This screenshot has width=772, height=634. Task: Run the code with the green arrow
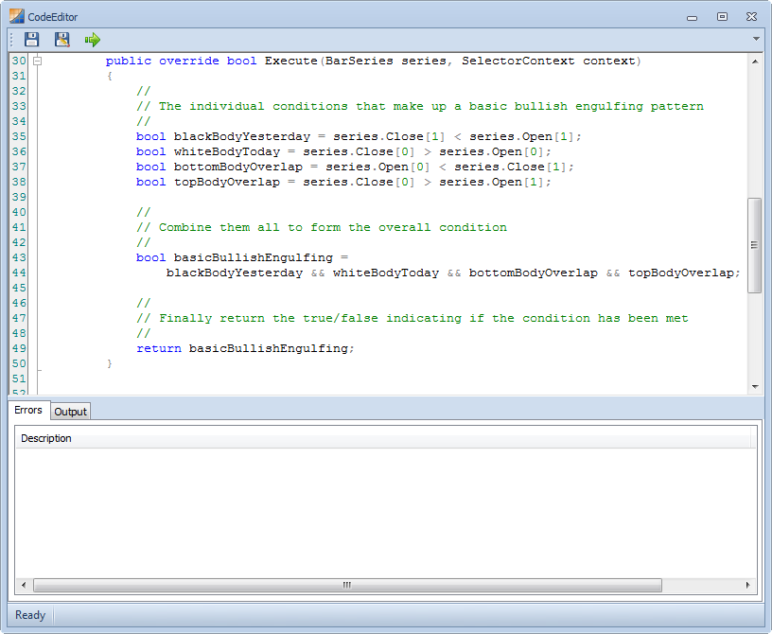pyautogui.click(x=92, y=40)
